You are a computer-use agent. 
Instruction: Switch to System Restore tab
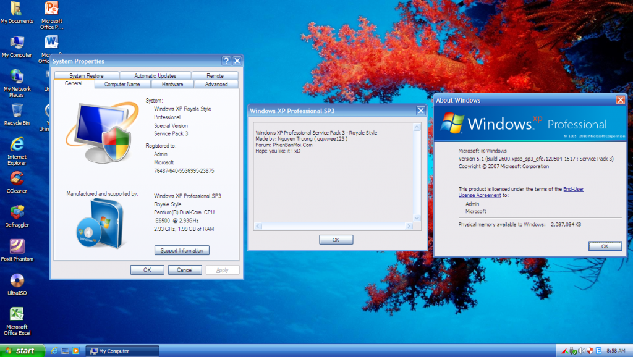click(x=87, y=75)
